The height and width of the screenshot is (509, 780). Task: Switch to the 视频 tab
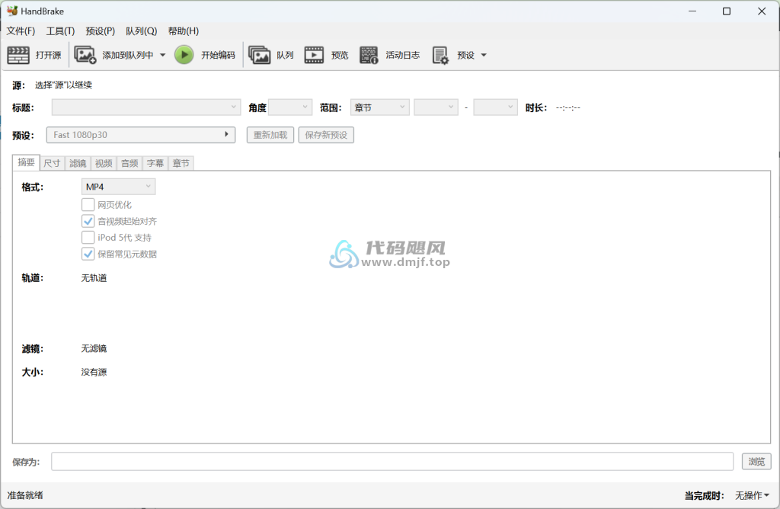click(x=104, y=163)
